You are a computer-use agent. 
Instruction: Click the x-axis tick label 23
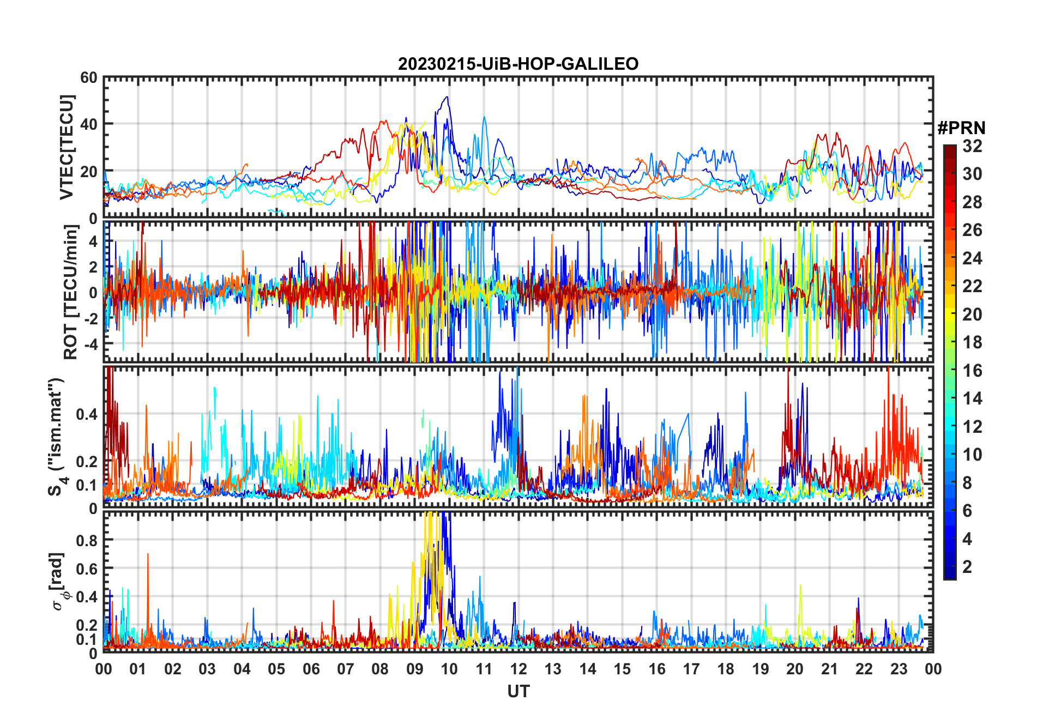(899, 669)
